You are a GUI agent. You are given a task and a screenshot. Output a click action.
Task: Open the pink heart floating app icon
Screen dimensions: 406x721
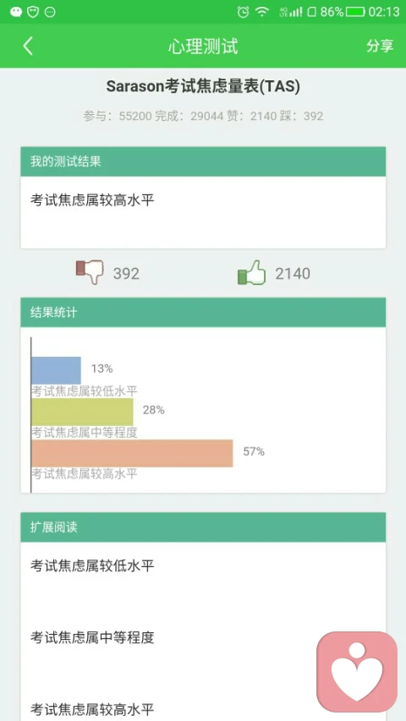357,672
